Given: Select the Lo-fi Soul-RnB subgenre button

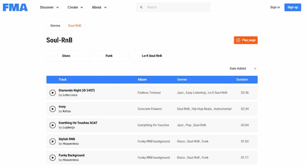Looking at the screenshot, I should click(152, 56).
